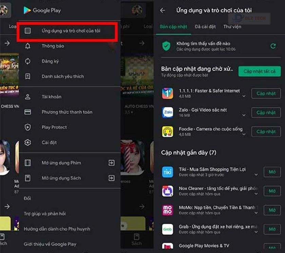Viewport: 285px width, 253px height.
Task: Expand the Grab update details chevron
Action: [x=256, y=232]
